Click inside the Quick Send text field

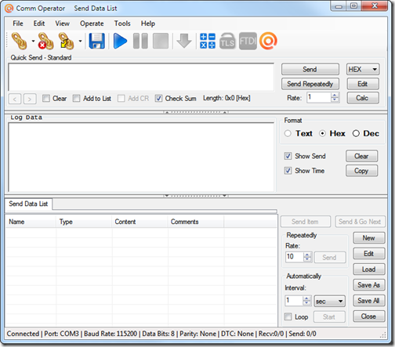[141, 77]
